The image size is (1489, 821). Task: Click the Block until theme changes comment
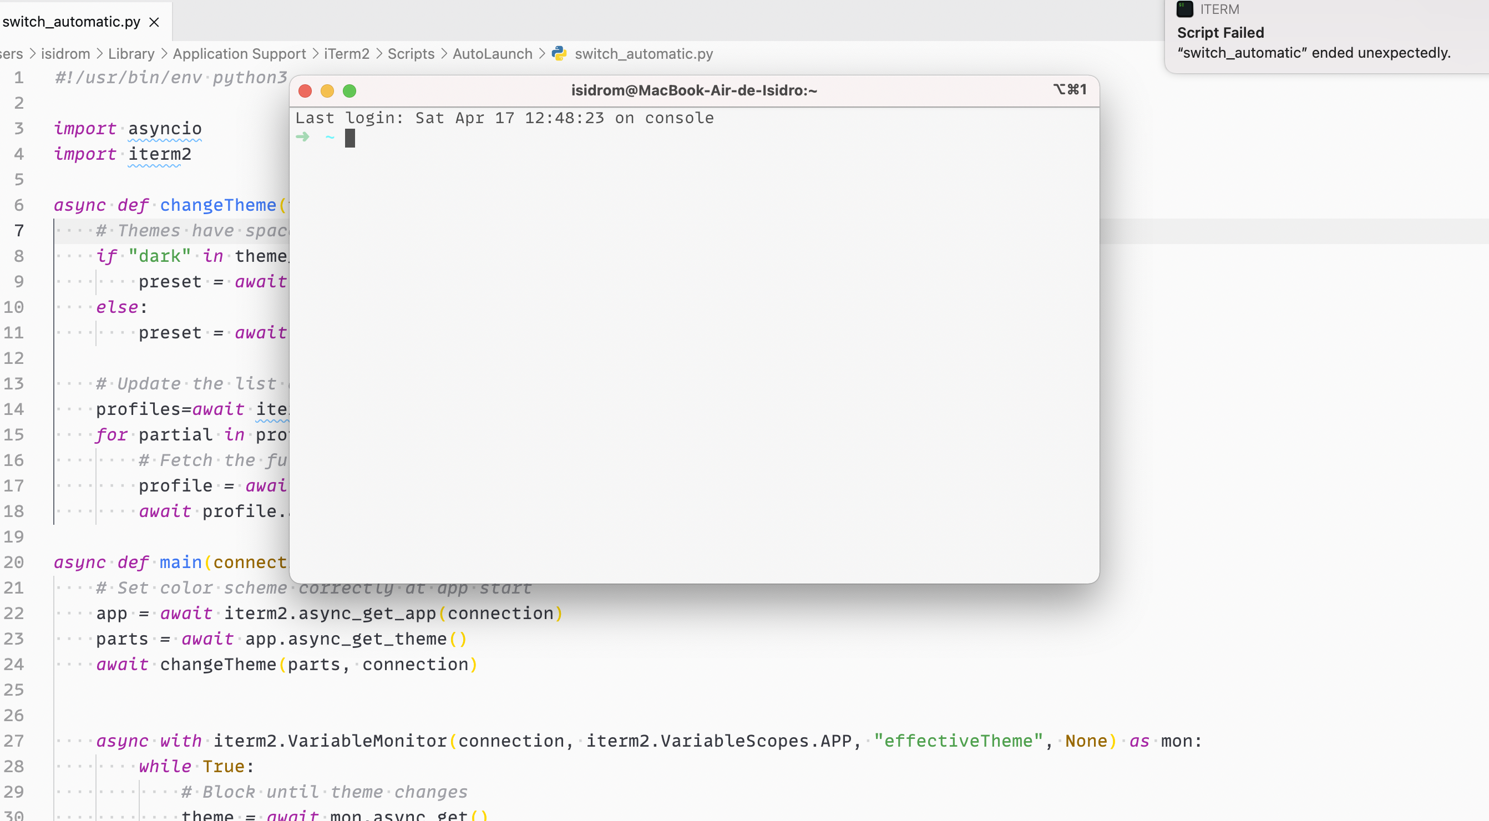click(325, 792)
